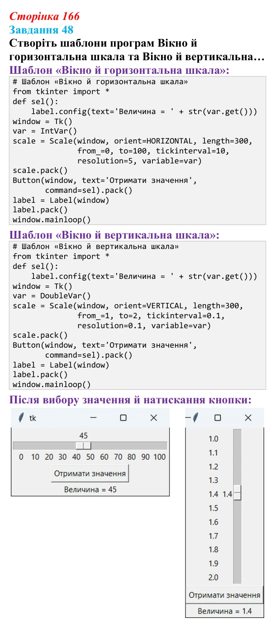
Task: Click heading 'Після вибору значення й натискання кнопки:'
Action: pyautogui.click(x=130, y=400)
